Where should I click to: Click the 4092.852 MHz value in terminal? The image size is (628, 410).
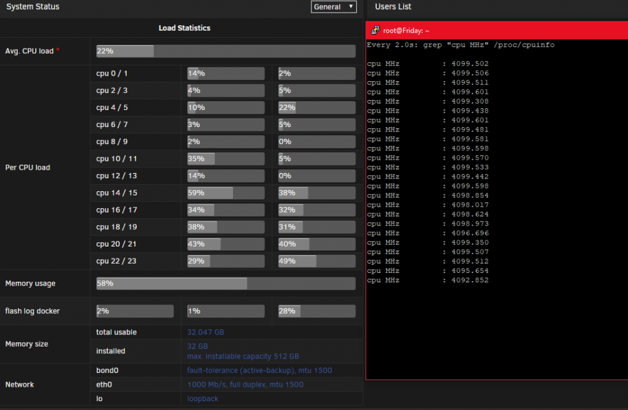pos(470,280)
